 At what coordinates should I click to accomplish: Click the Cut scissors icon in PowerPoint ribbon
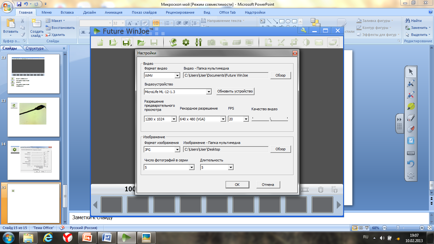coord(23,21)
